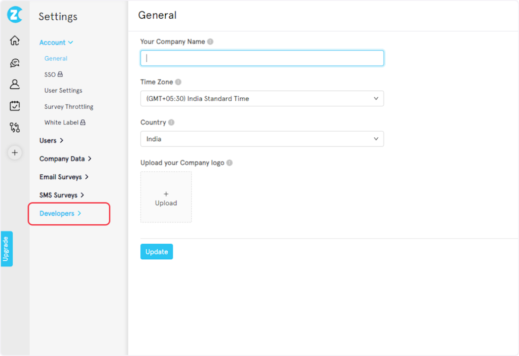
Task: Collapse the Account settings section
Action: [x=56, y=43]
